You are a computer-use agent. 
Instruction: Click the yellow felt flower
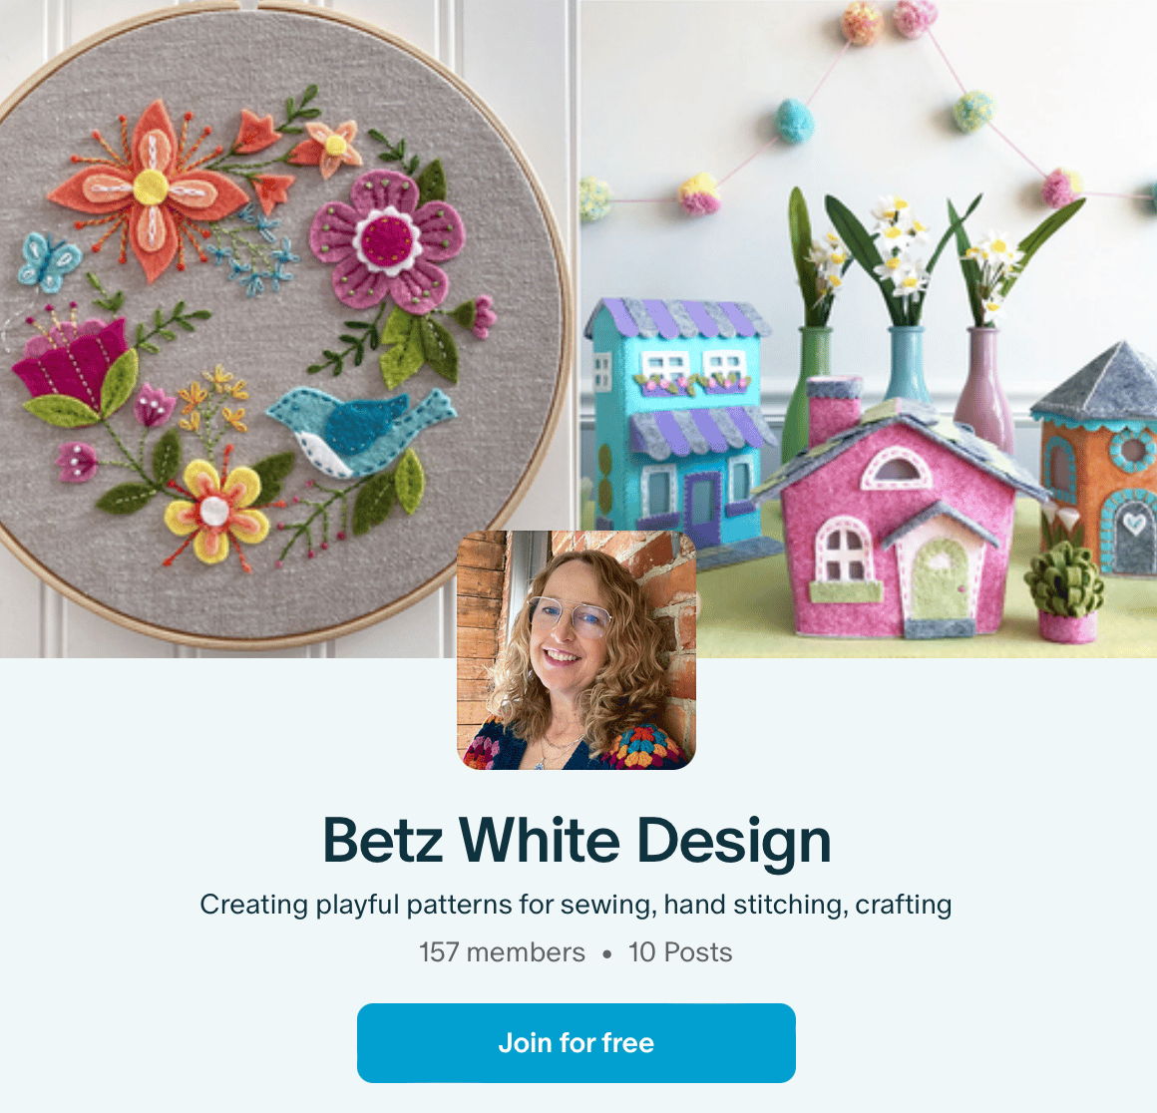(x=215, y=511)
